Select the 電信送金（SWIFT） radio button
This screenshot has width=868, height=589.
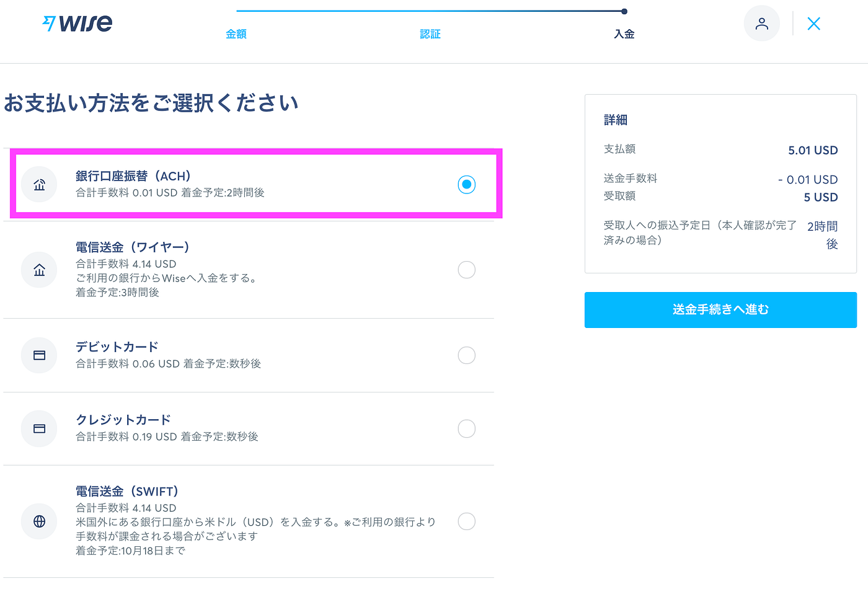point(466,521)
